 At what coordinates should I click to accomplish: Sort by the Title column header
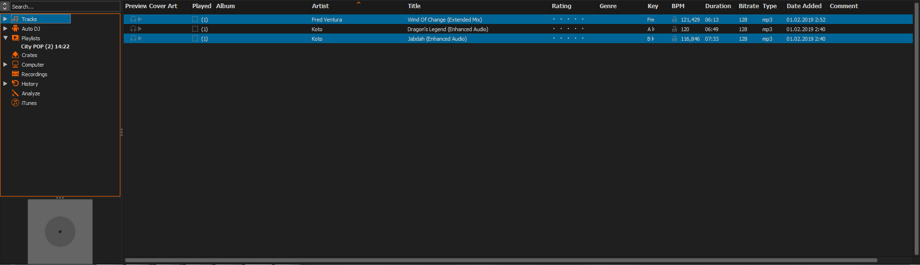[414, 6]
